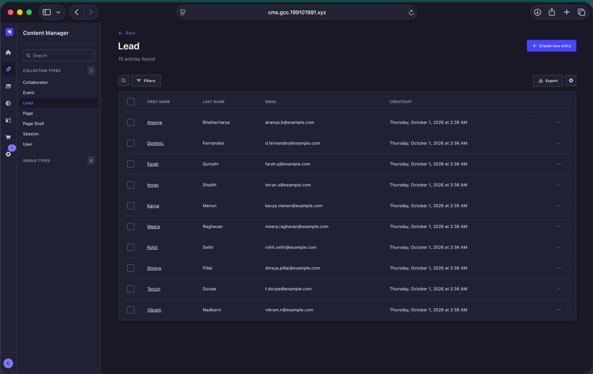Open the Strapi home icon in sidebar
The width and height of the screenshot is (593, 374).
pyautogui.click(x=8, y=52)
